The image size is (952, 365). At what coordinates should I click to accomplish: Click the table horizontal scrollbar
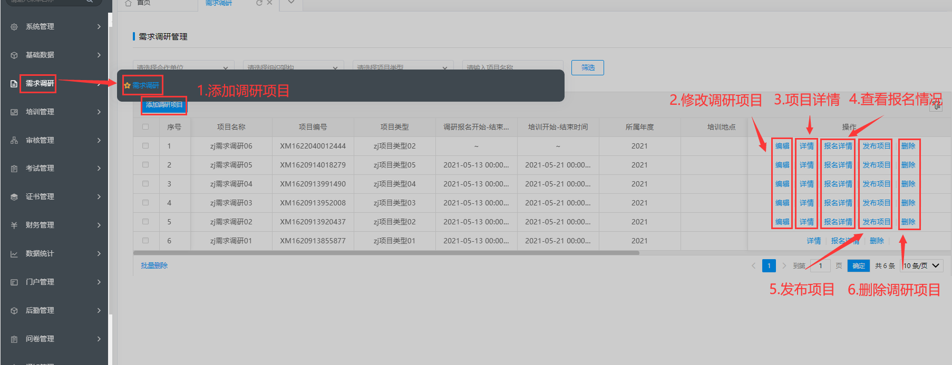387,253
